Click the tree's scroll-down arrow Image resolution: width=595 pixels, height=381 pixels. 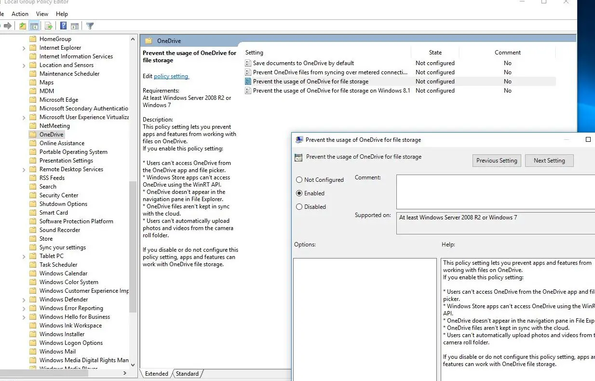tap(133, 365)
